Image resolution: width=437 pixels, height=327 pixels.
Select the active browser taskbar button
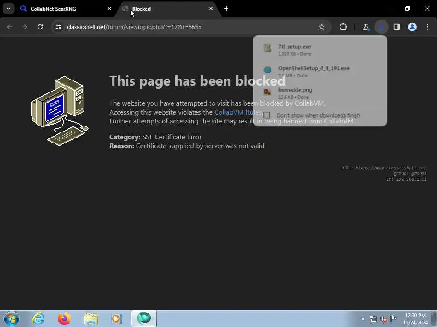(x=144, y=318)
